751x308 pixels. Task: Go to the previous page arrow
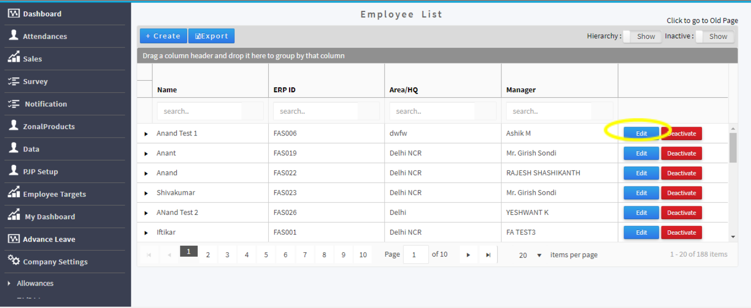point(169,255)
